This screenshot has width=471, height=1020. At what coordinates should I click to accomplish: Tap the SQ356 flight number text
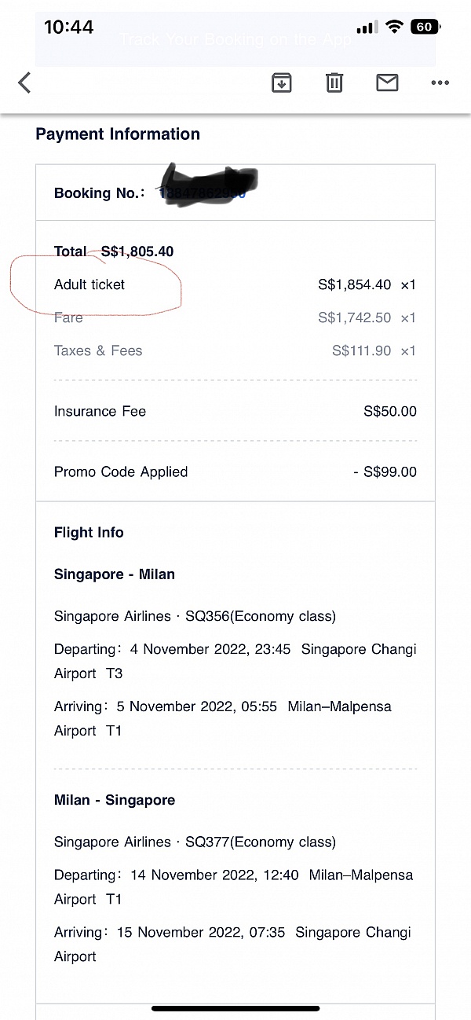point(208,616)
